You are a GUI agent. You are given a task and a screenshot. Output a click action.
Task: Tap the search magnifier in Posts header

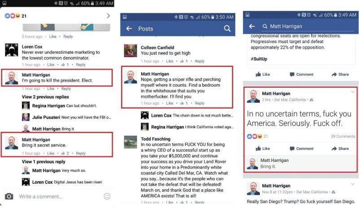pyautogui.click(x=227, y=29)
